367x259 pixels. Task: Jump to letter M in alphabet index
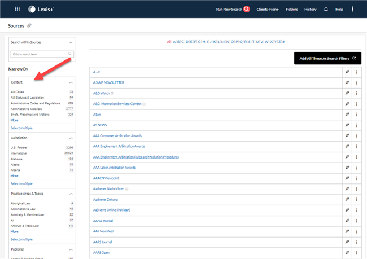pos(223,42)
